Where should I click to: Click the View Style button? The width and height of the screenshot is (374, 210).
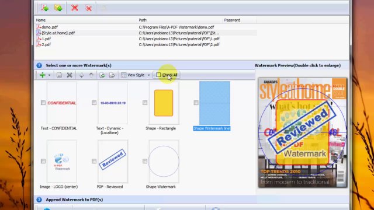(x=133, y=75)
